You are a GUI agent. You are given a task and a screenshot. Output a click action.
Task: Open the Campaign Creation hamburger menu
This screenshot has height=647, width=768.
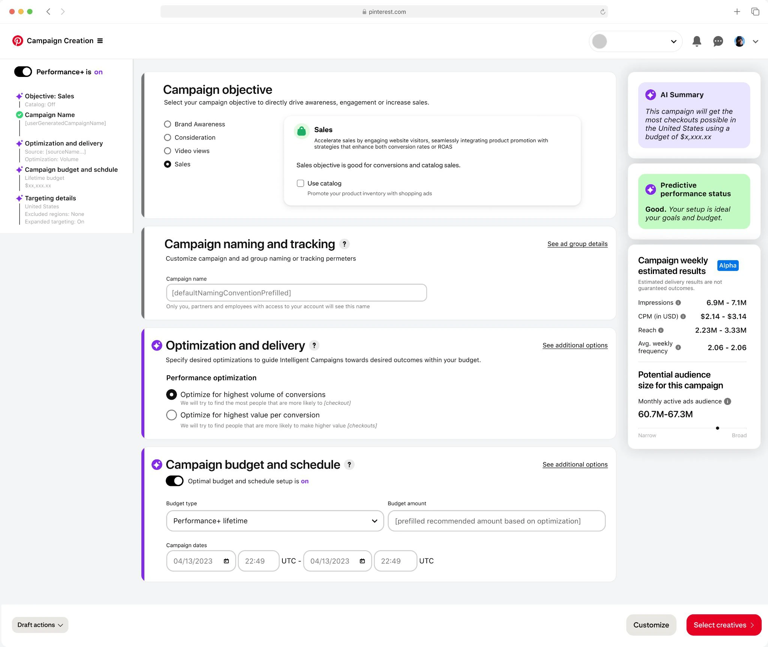pos(100,41)
